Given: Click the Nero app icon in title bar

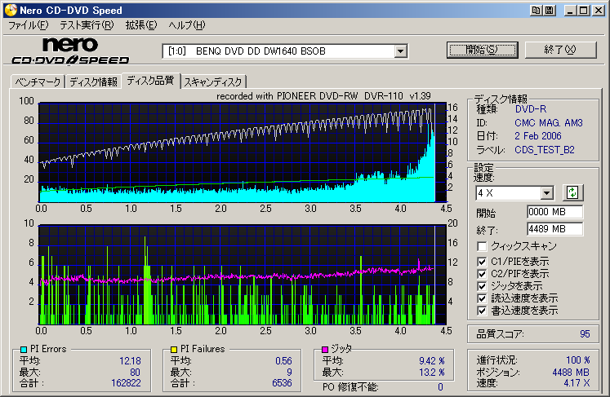Looking at the screenshot, I should 11,10.
